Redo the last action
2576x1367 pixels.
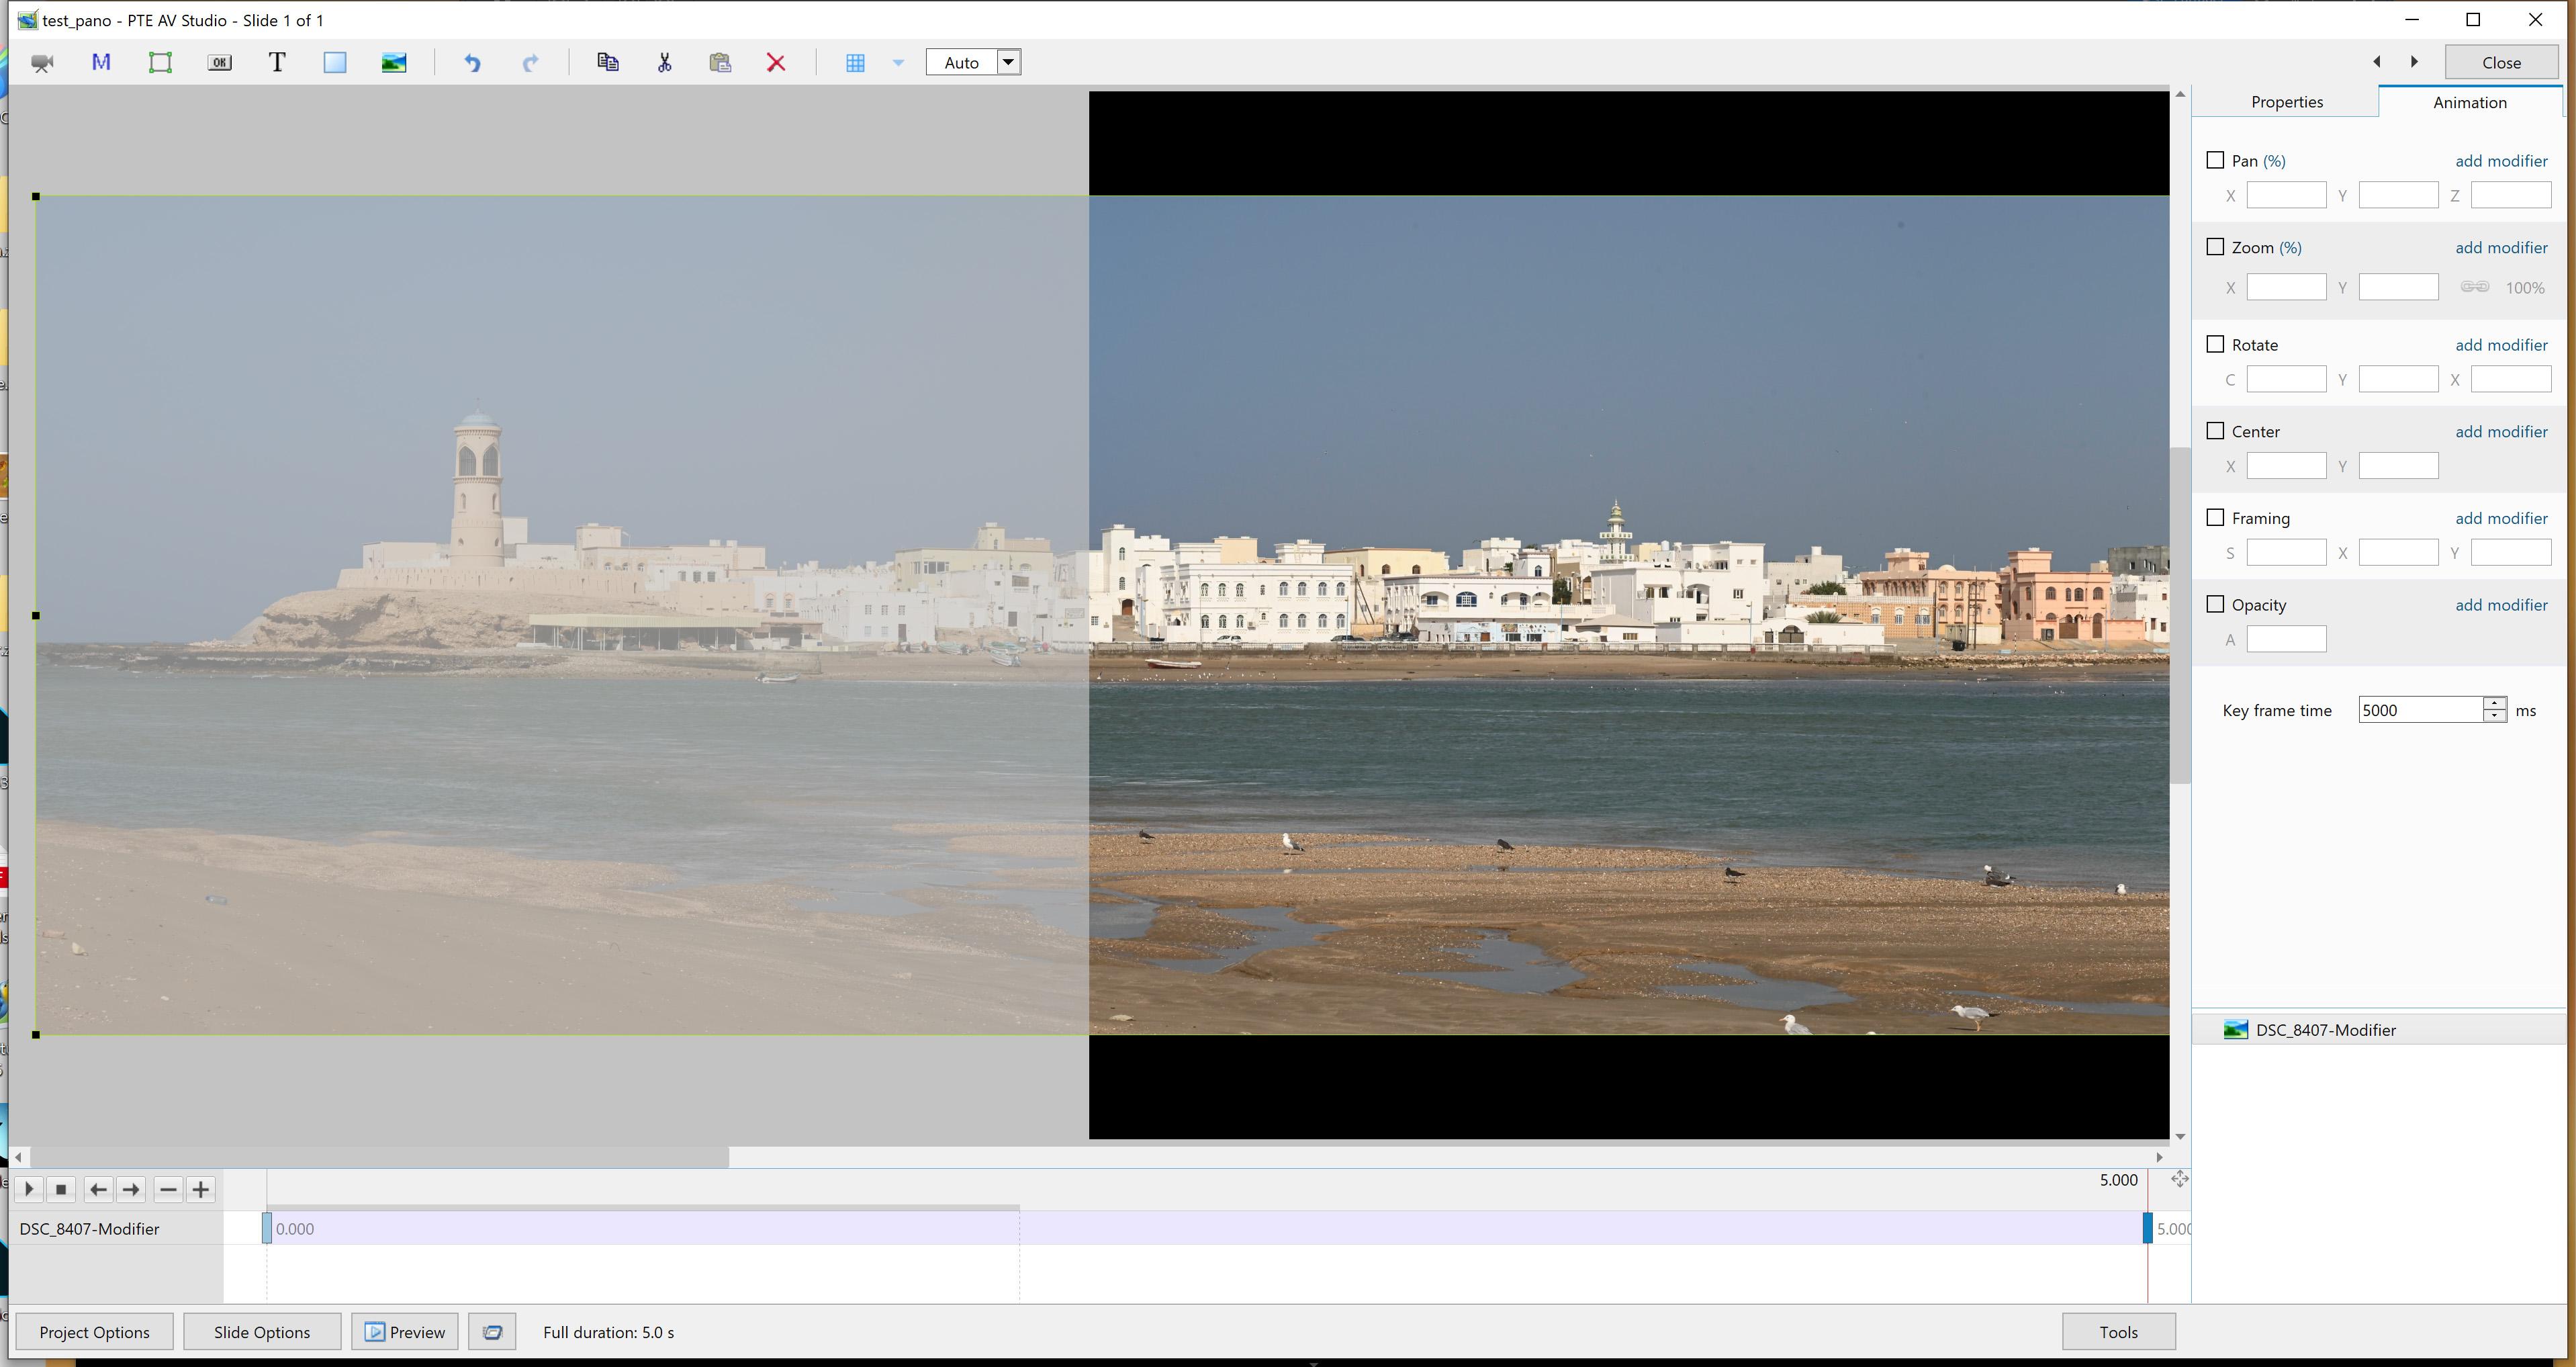pos(530,63)
